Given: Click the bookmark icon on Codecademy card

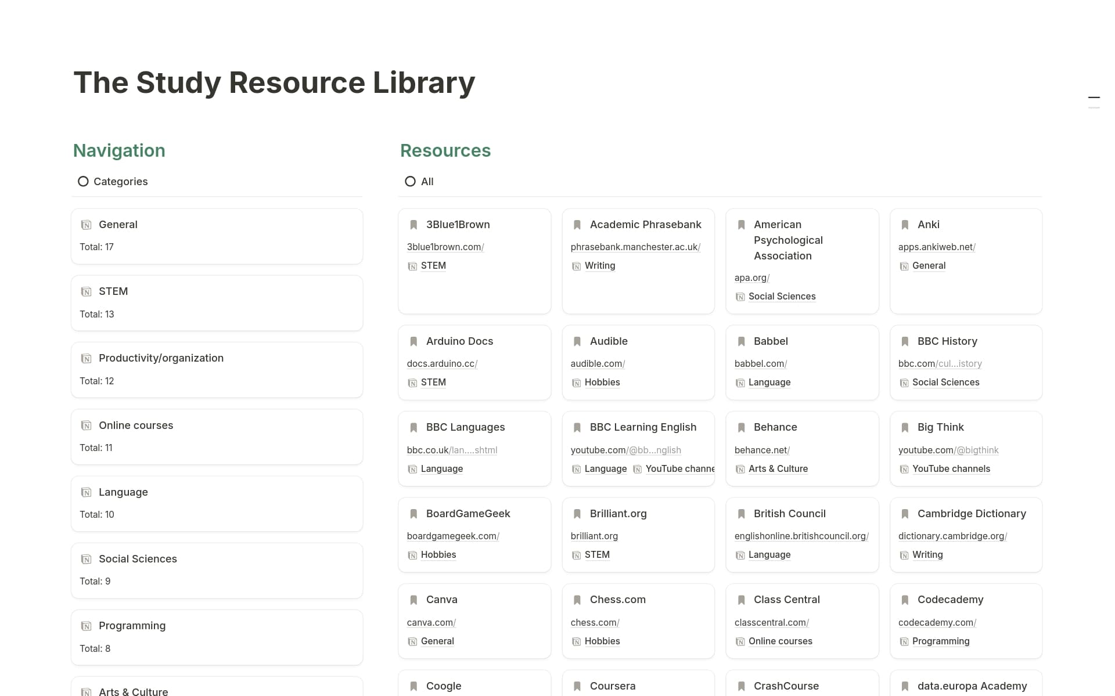Looking at the screenshot, I should tap(905, 600).
